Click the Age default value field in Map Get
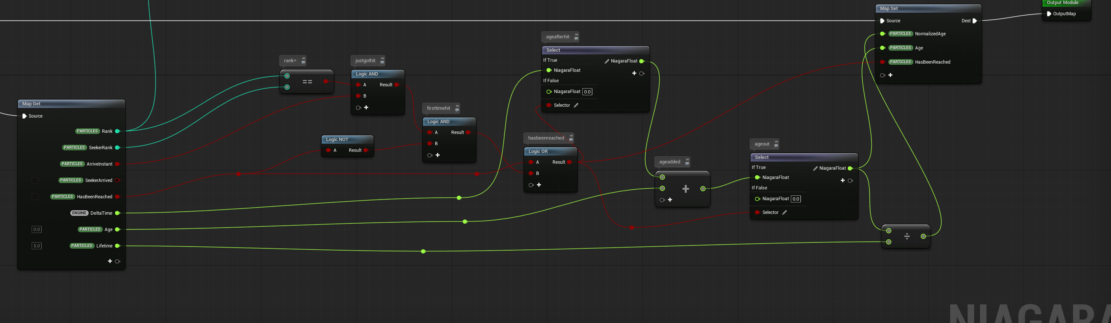The height and width of the screenshot is (323, 1111). click(x=36, y=230)
